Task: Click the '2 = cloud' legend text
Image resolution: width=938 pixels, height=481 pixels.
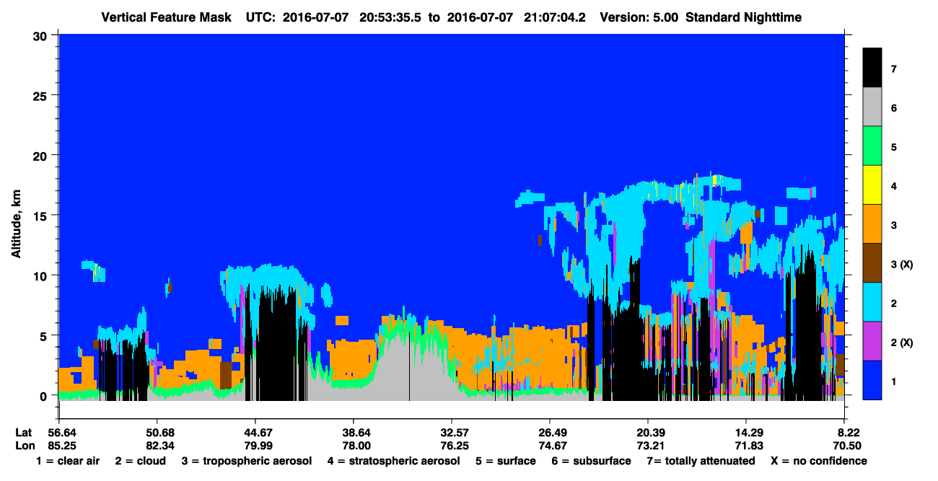Action: point(140,461)
